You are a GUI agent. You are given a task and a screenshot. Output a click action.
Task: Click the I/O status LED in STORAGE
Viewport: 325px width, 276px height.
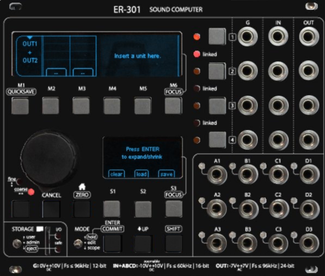click(x=58, y=236)
